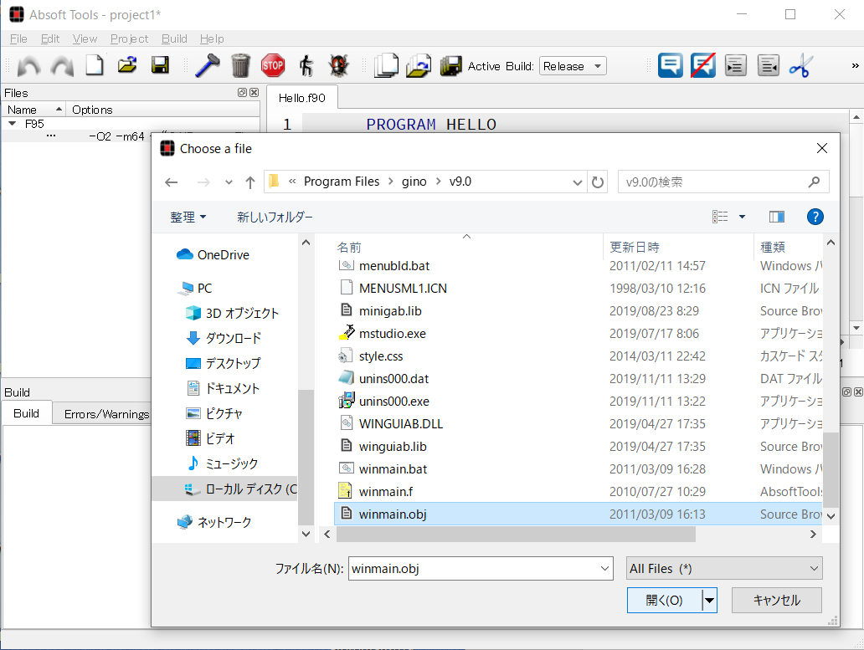Click gino in the breadcrumb path

[x=414, y=182]
